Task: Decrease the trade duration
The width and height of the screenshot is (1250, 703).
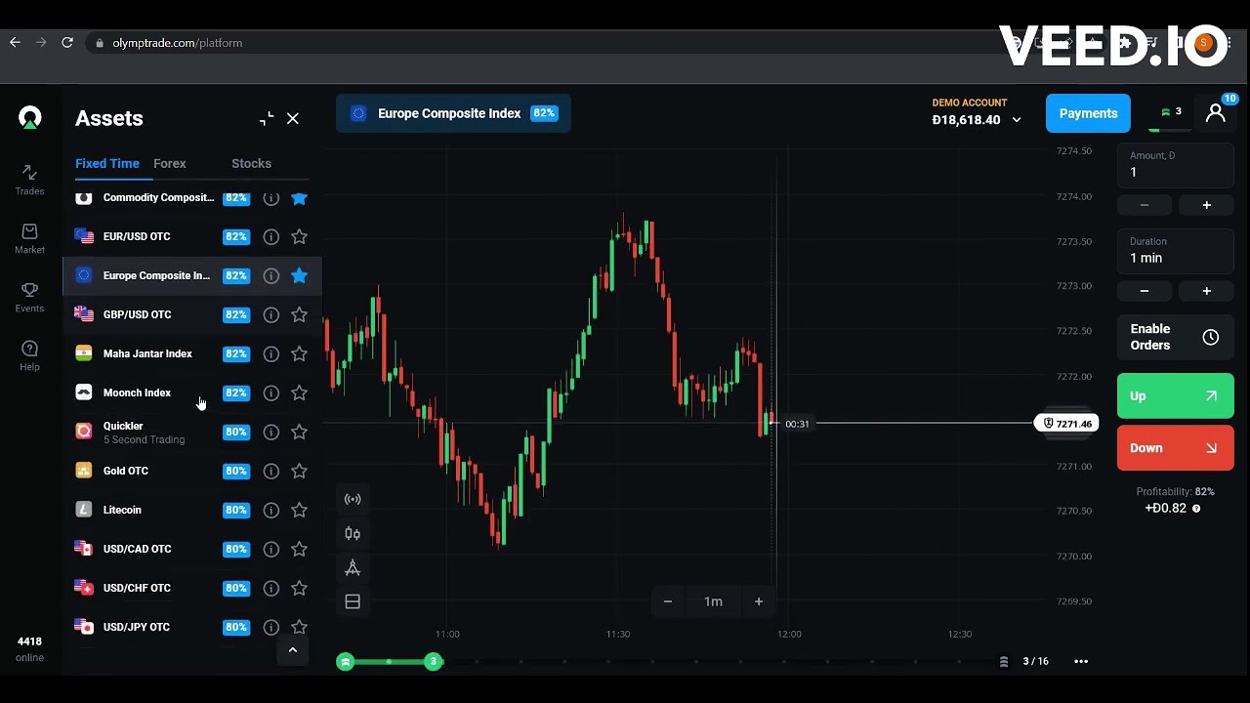Action: pos(1145,291)
